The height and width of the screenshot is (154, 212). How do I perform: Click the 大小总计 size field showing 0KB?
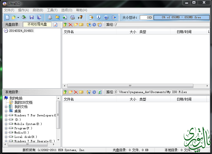[x=146, y=17]
